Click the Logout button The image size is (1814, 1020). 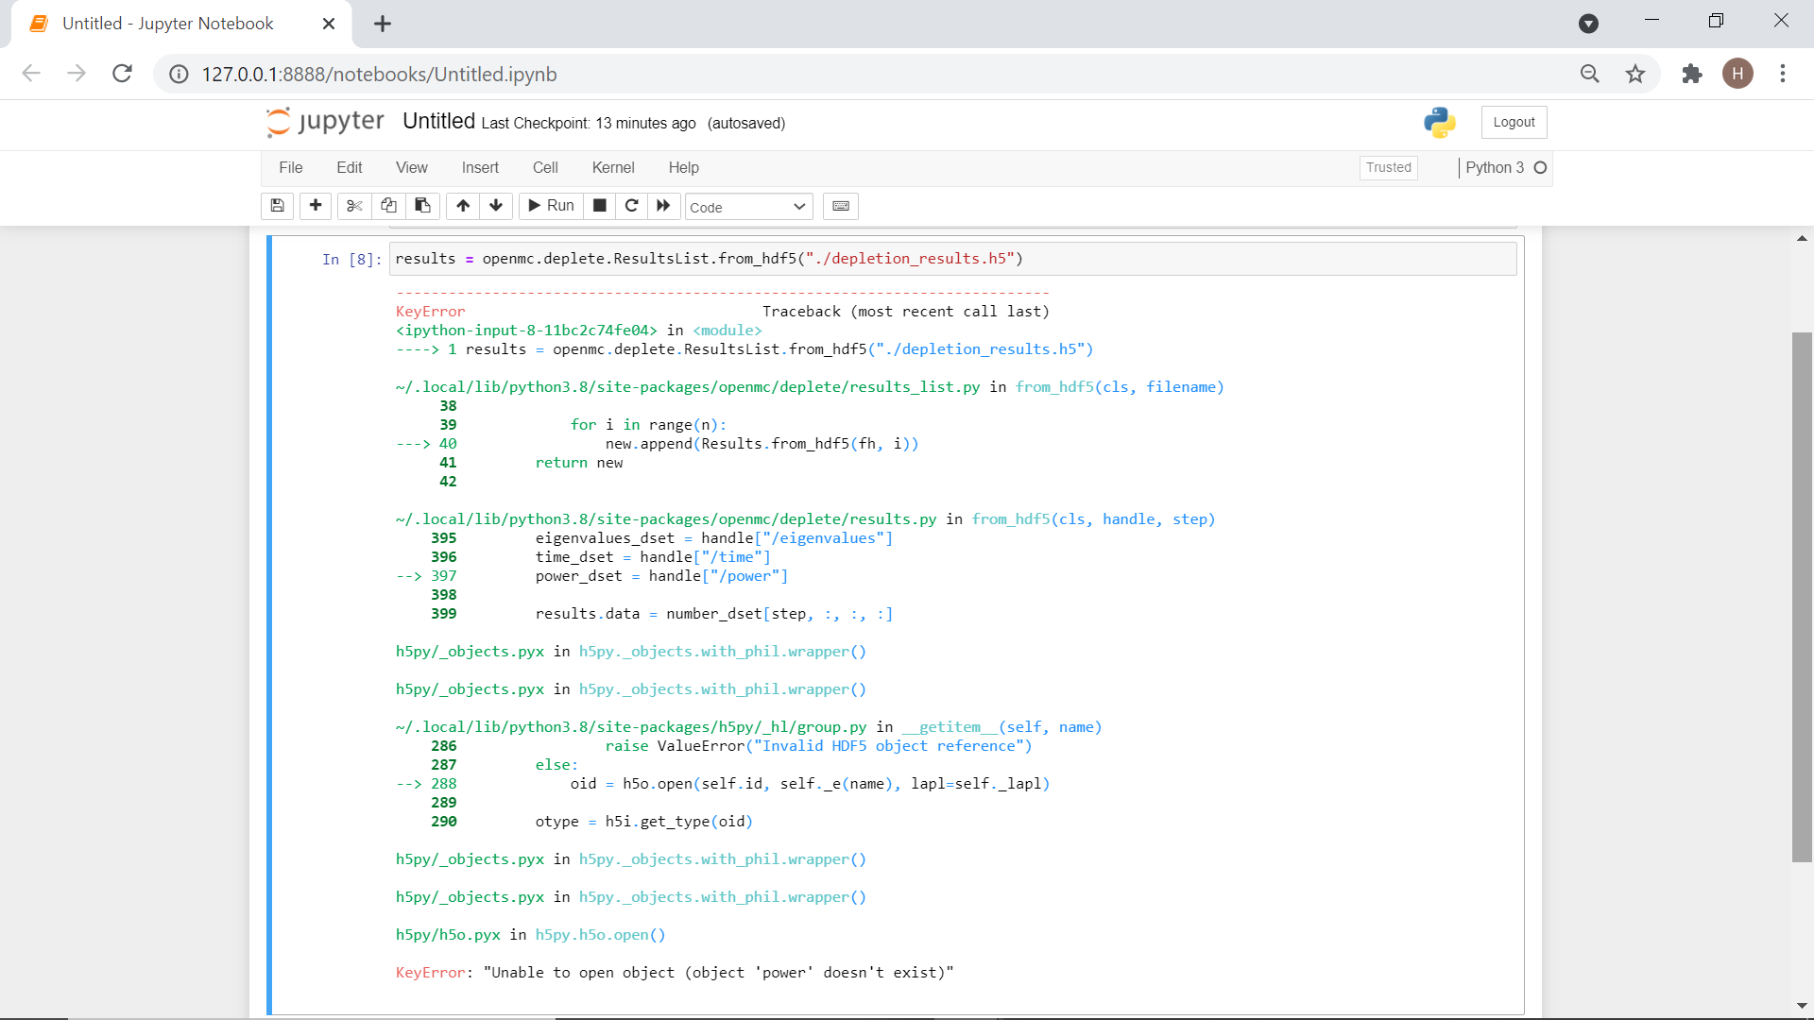click(x=1514, y=122)
